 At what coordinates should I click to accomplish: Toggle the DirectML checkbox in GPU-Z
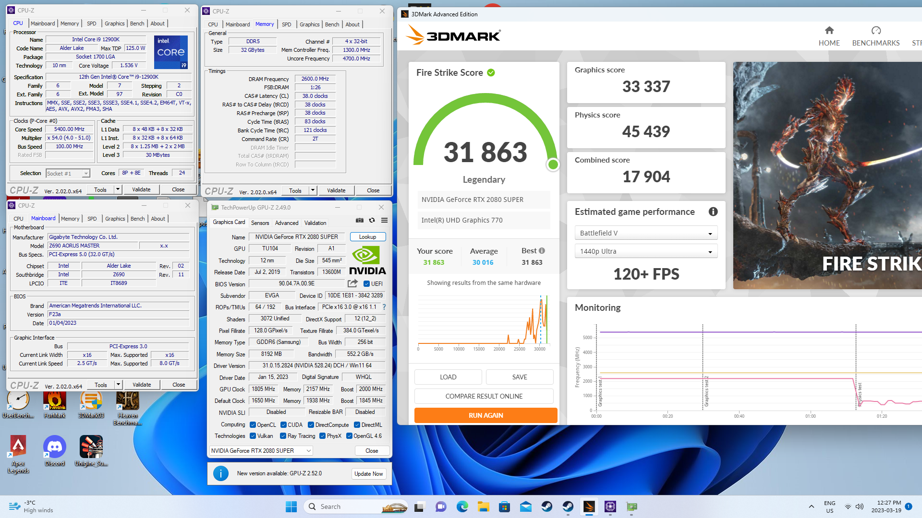point(357,424)
